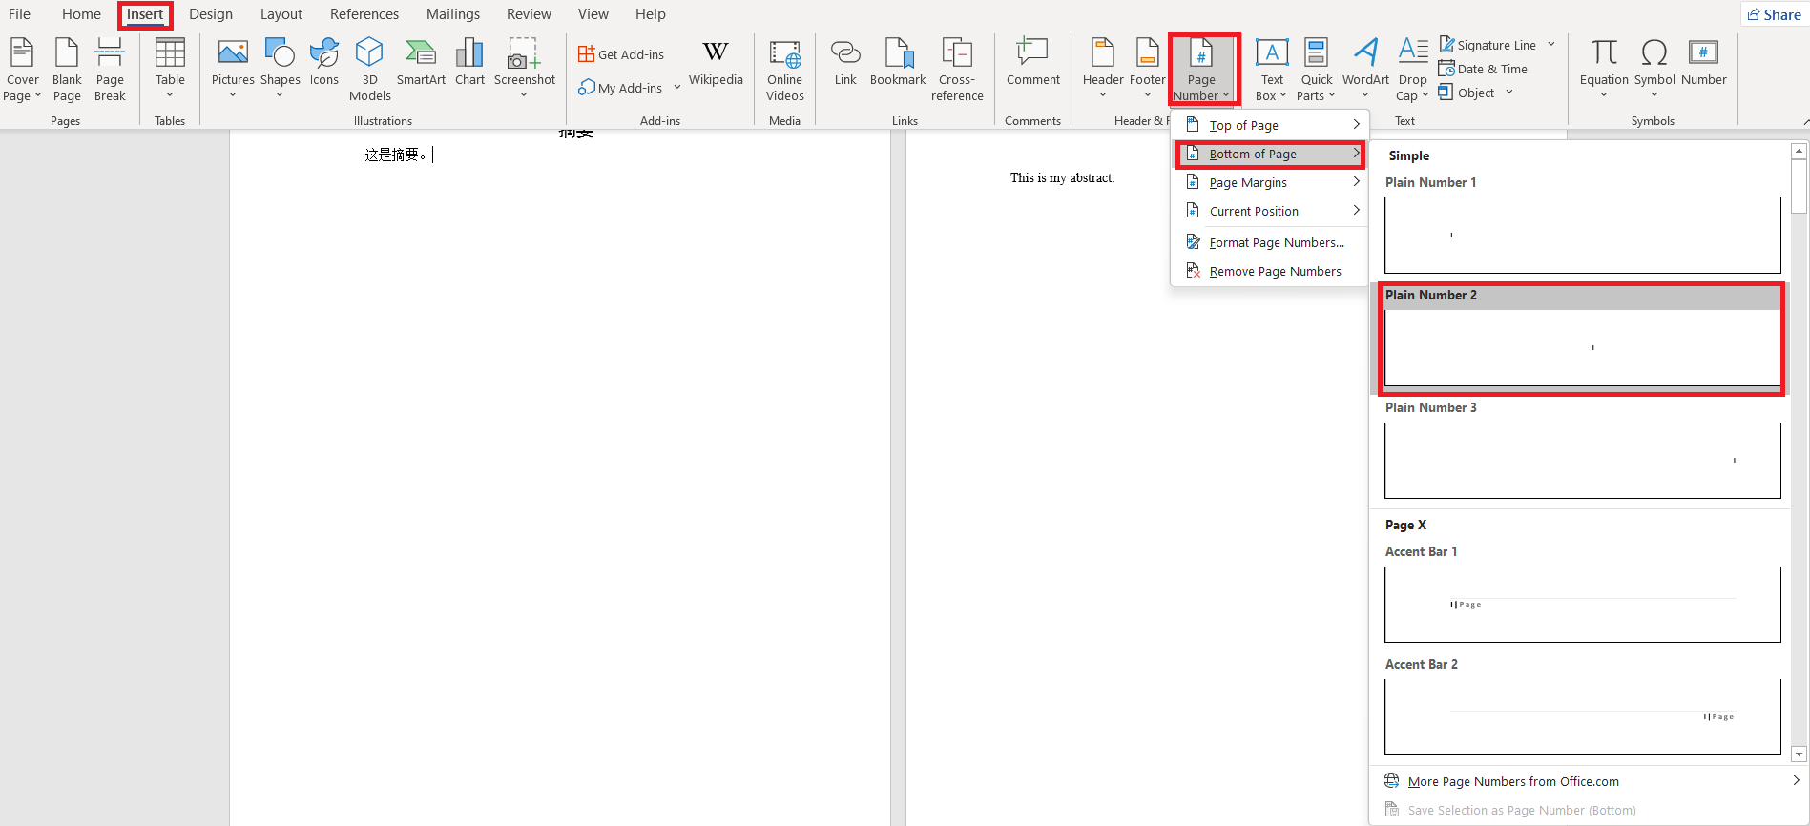Screen dimensions: 1810x826
Task: Select Accent Bar 1 page number
Action: (1582, 594)
